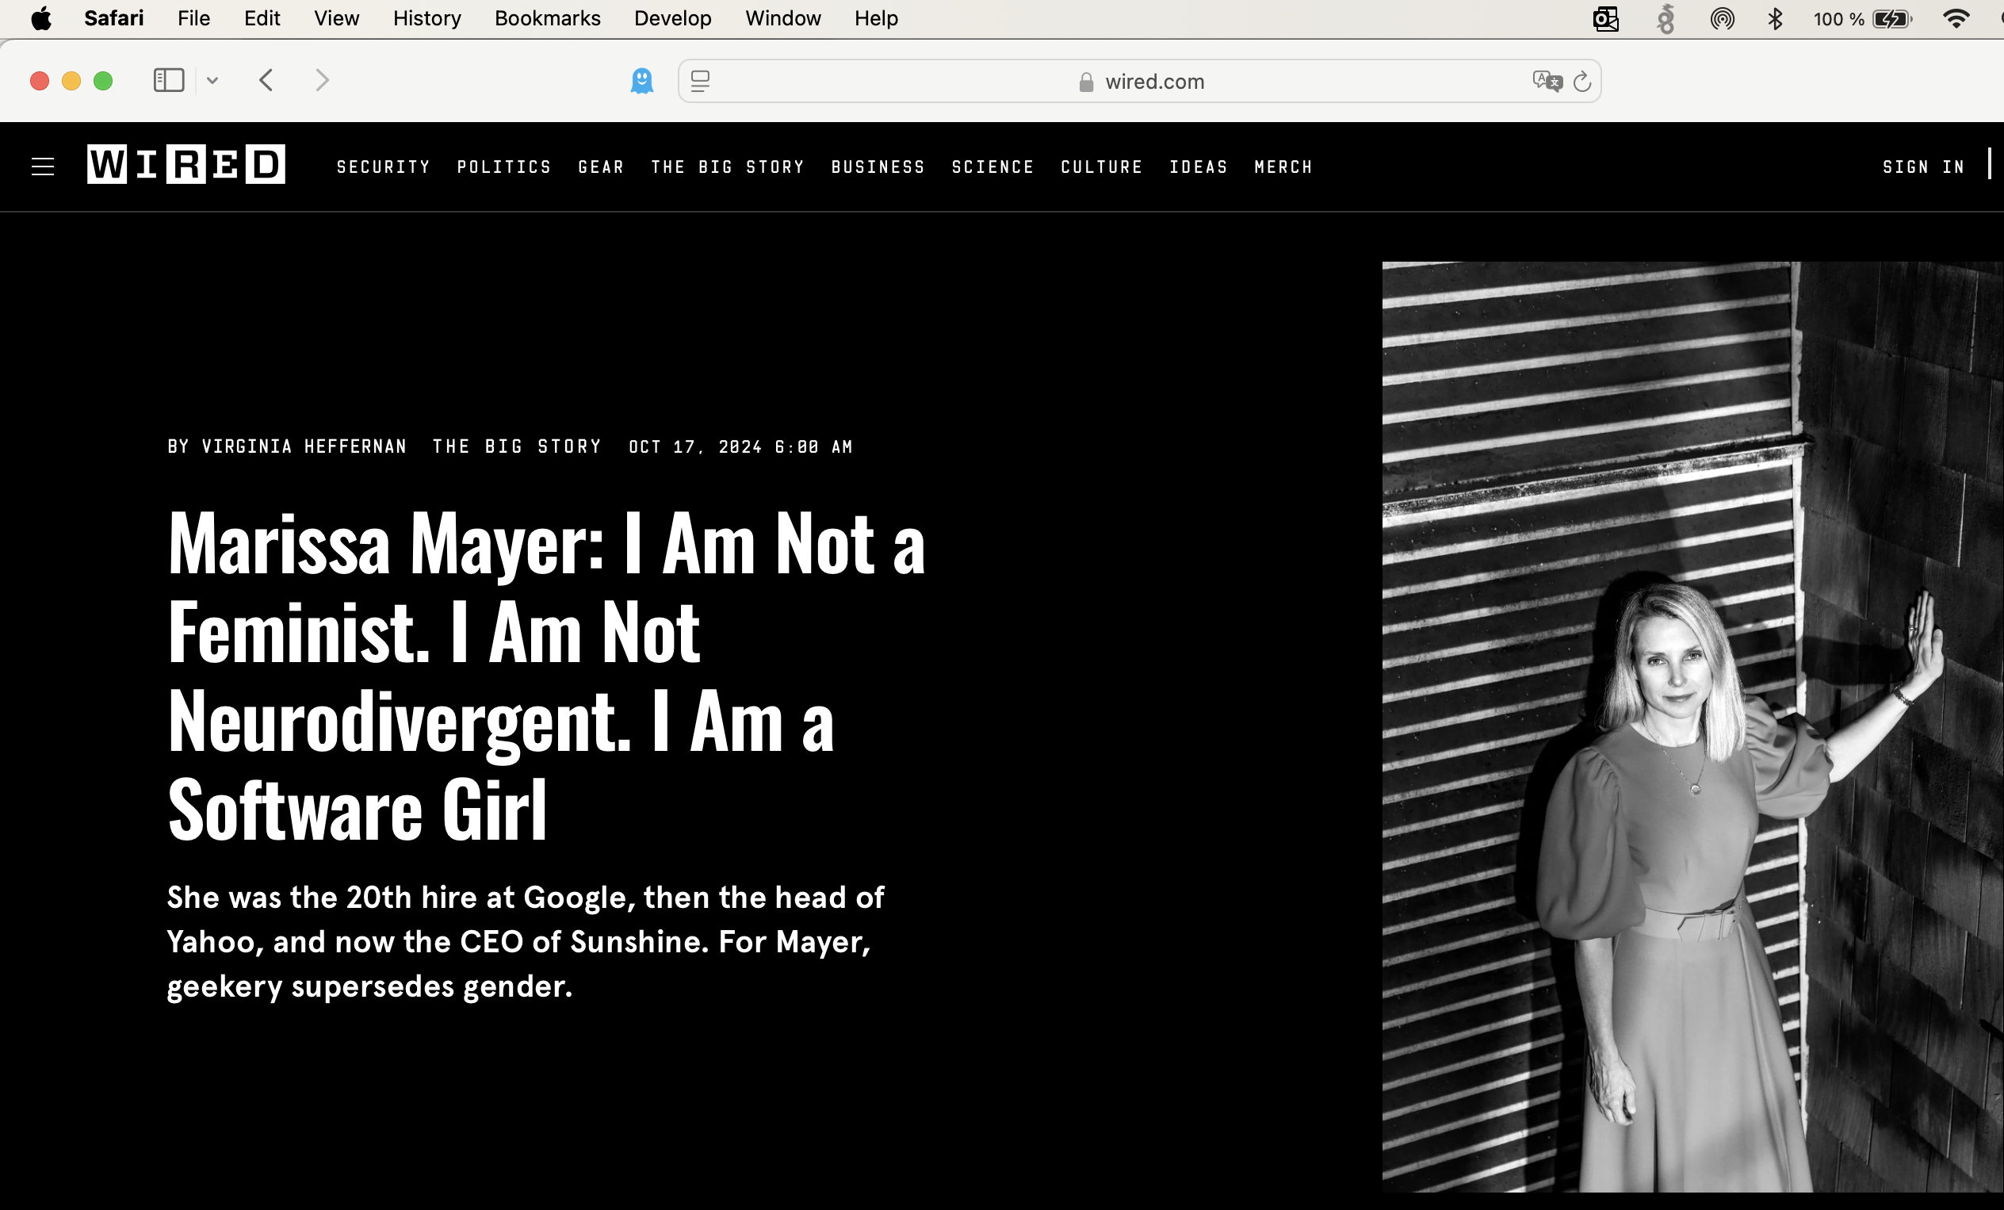Reload the current page

1581,81
